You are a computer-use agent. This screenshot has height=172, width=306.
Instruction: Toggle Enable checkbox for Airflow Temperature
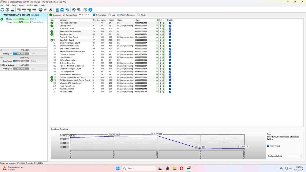170,60
